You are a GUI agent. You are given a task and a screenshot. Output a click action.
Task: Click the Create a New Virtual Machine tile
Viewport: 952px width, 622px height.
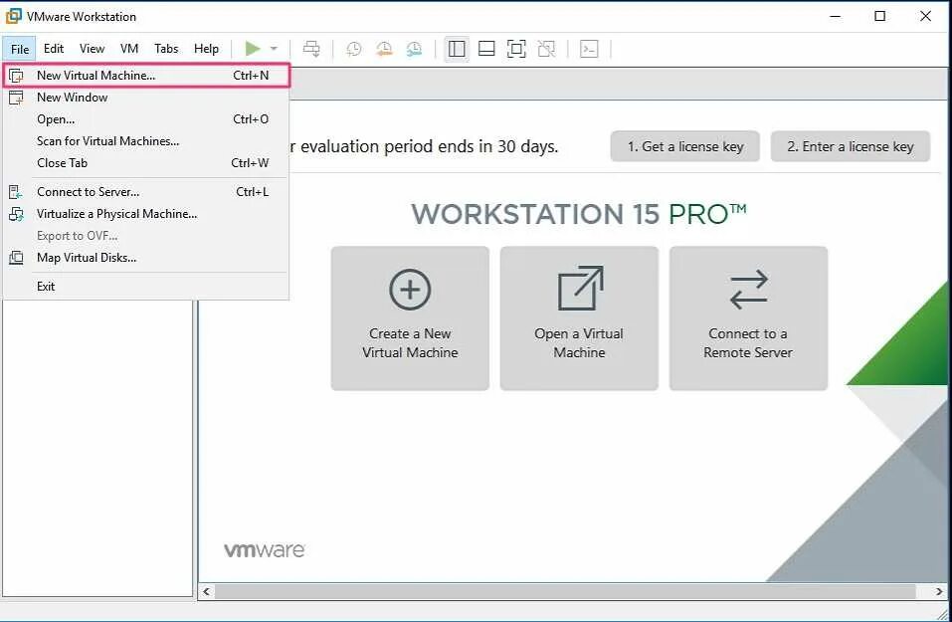pos(410,318)
